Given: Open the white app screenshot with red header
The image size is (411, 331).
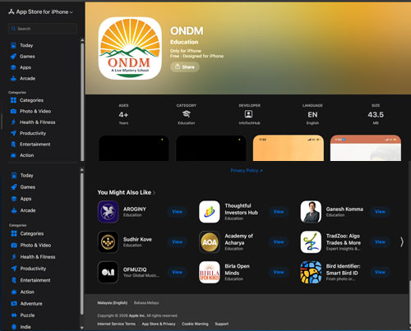Looking at the screenshot, I should (366, 148).
